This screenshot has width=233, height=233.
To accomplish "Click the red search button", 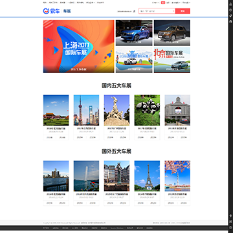I will [183, 11].
